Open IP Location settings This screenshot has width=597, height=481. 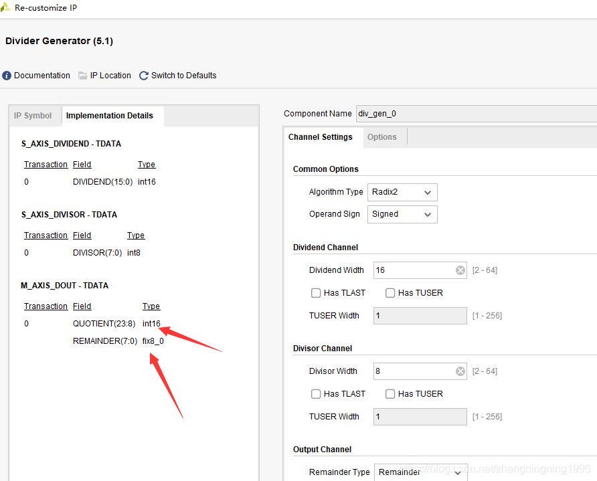pos(110,76)
